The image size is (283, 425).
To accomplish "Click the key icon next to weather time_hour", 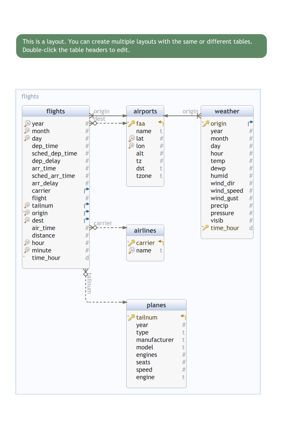I will pyautogui.click(x=205, y=228).
